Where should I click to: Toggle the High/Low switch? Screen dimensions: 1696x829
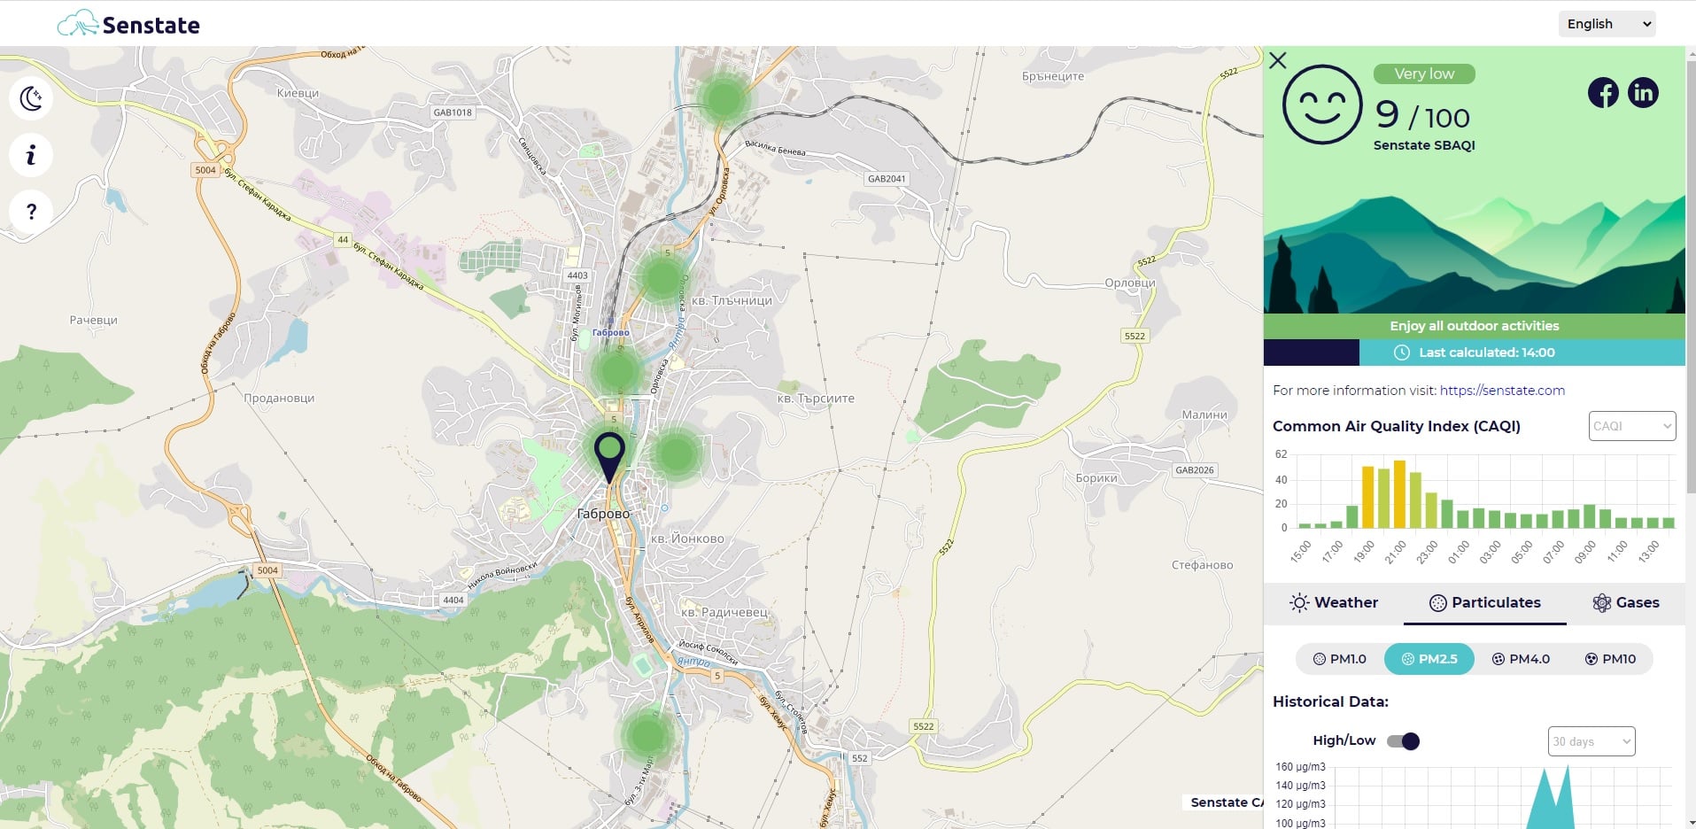[x=1403, y=741]
